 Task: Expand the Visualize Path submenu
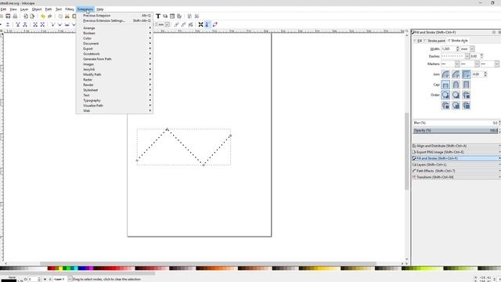(114, 106)
